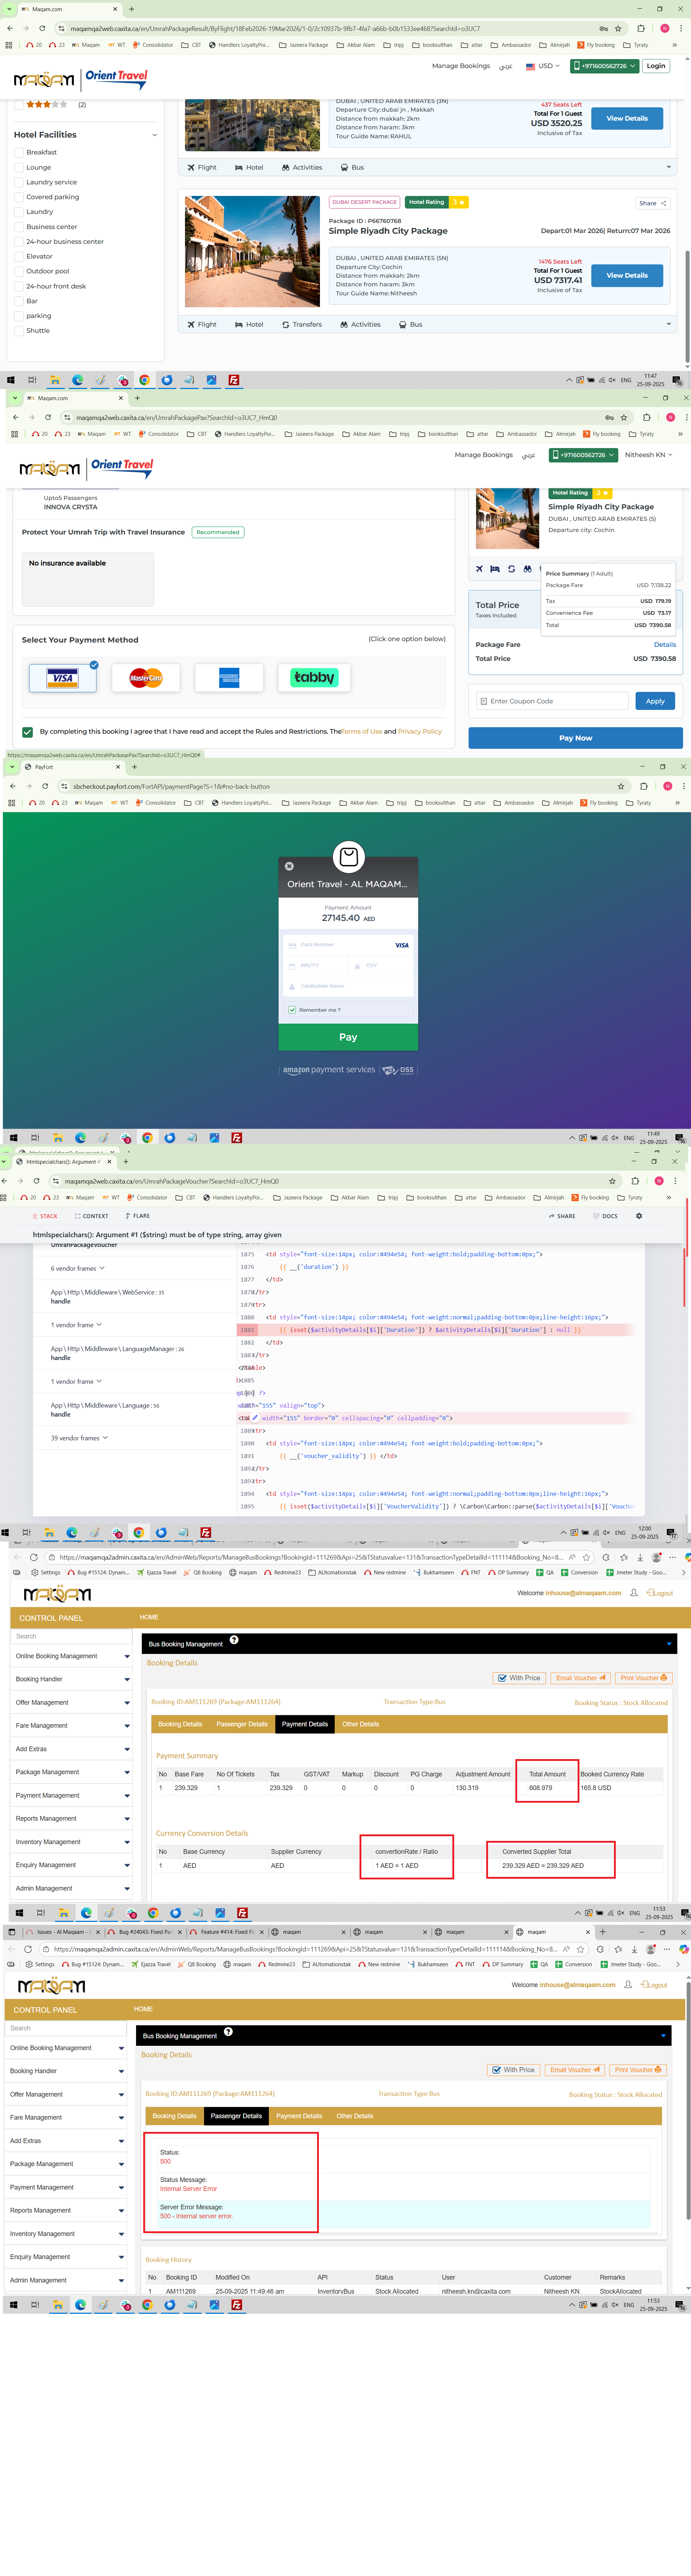691x2576 pixels.
Task: Toggle the Remember me checkbox on PayFort
Action: (293, 1010)
